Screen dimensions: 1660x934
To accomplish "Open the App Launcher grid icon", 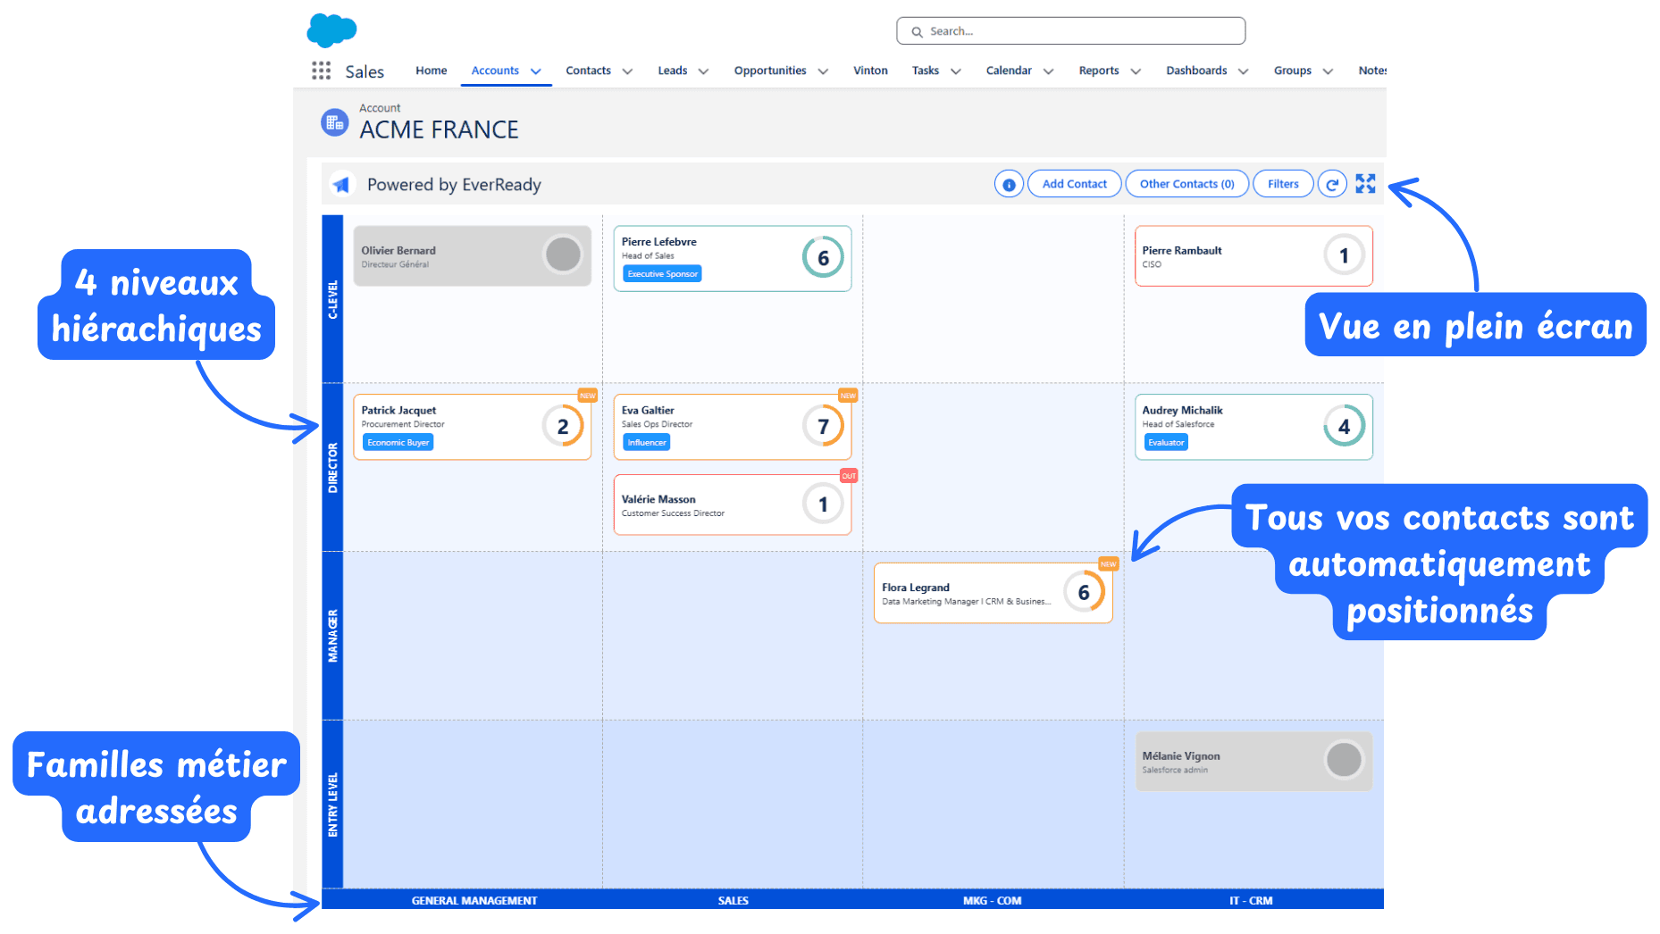I will click(x=321, y=71).
